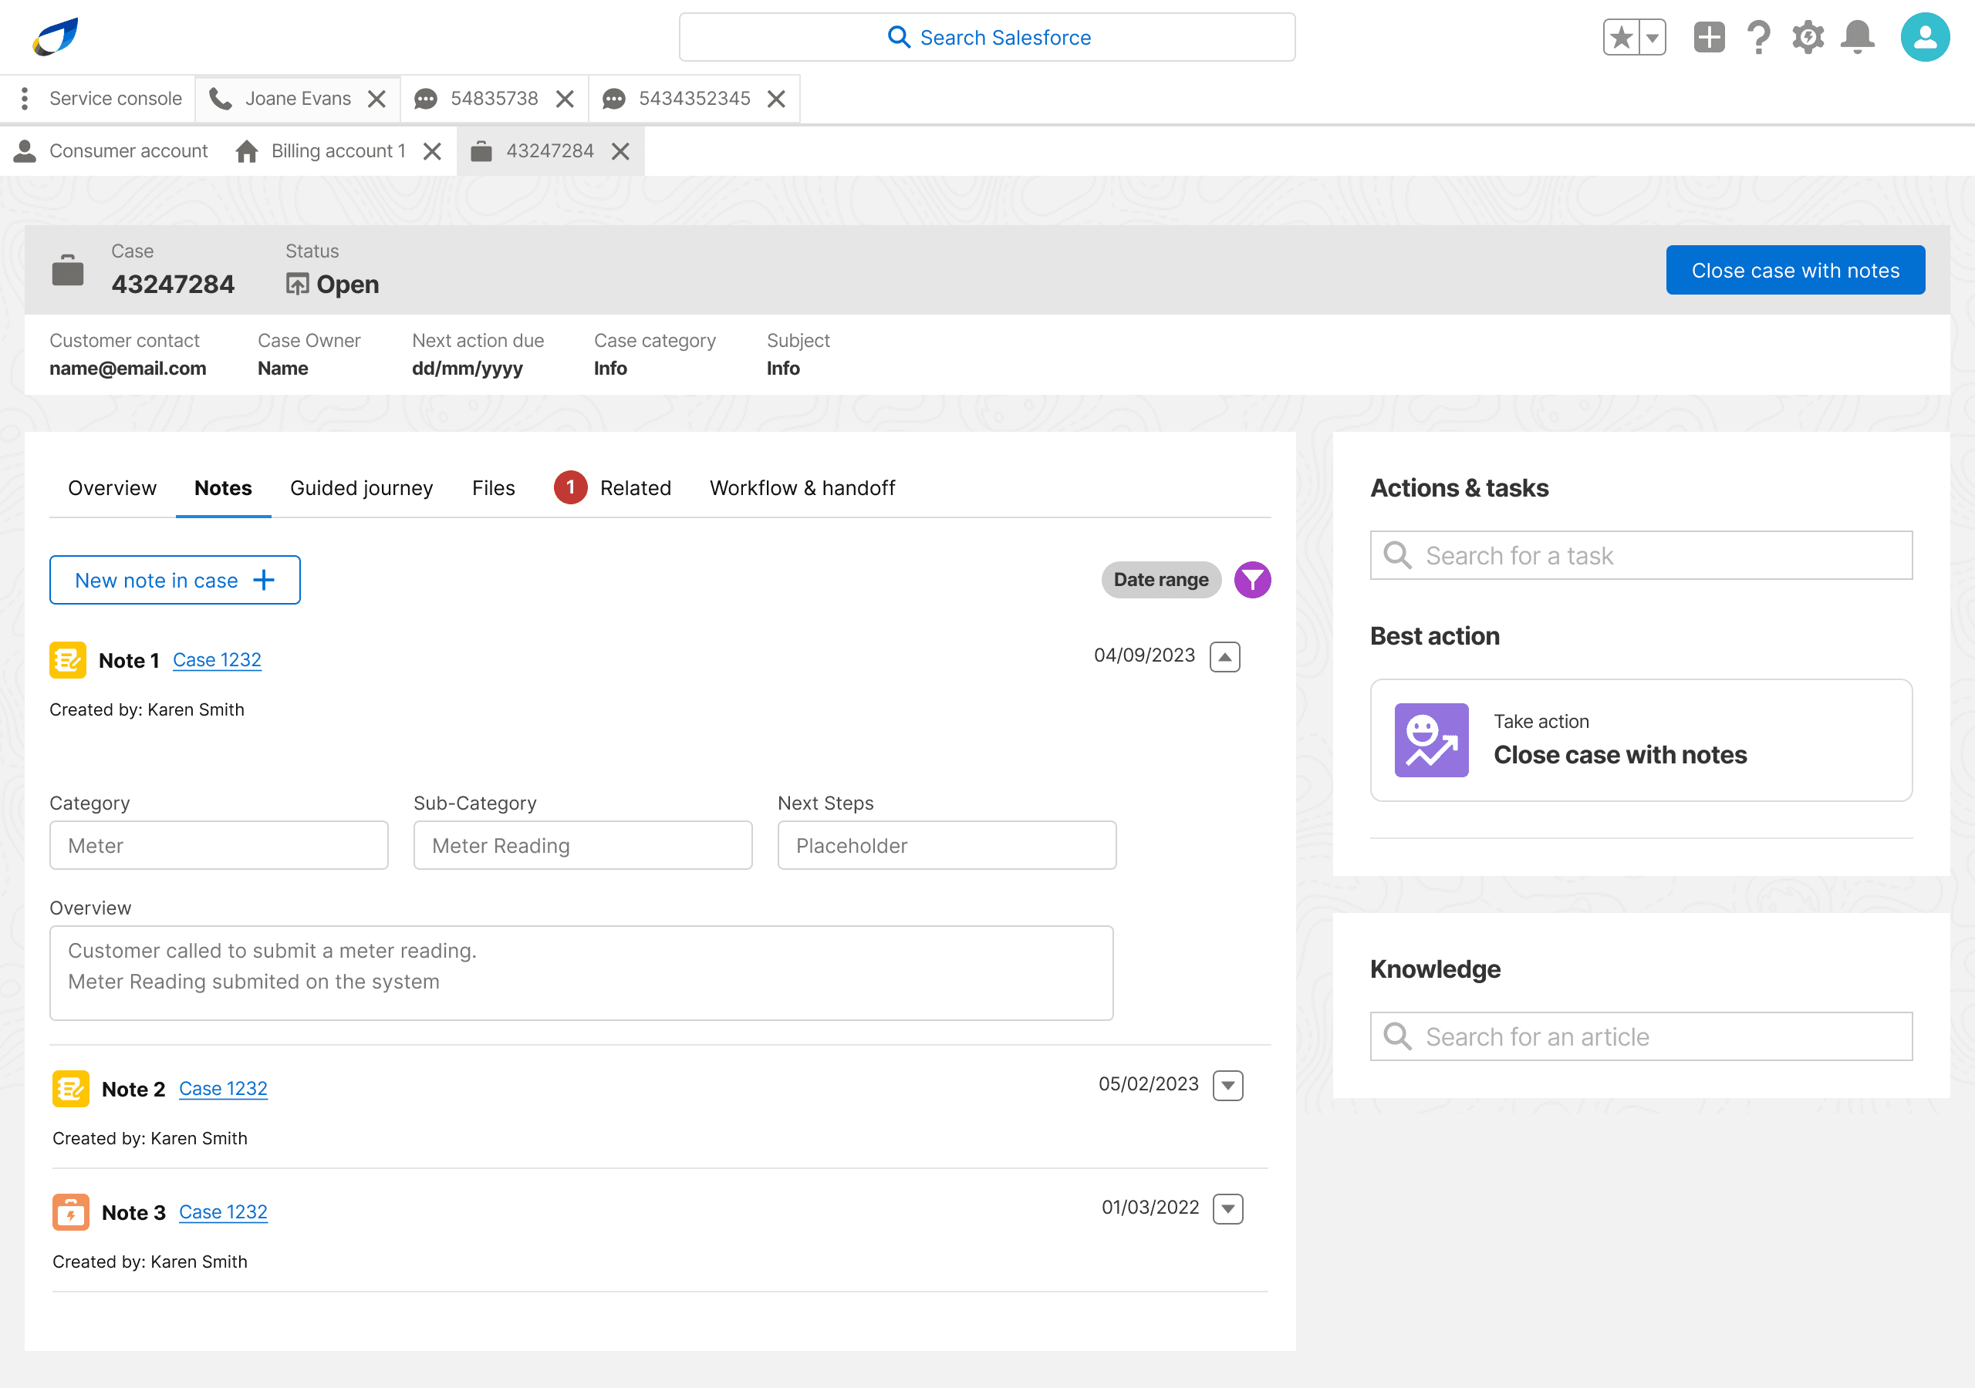Image resolution: width=1975 pixels, height=1388 pixels.
Task: Switch to the Guided journey tab
Action: click(x=361, y=488)
